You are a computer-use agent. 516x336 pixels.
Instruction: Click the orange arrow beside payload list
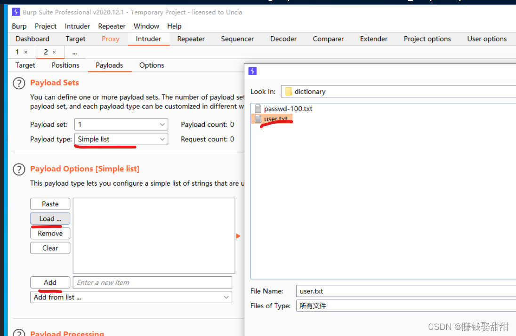[238, 236]
